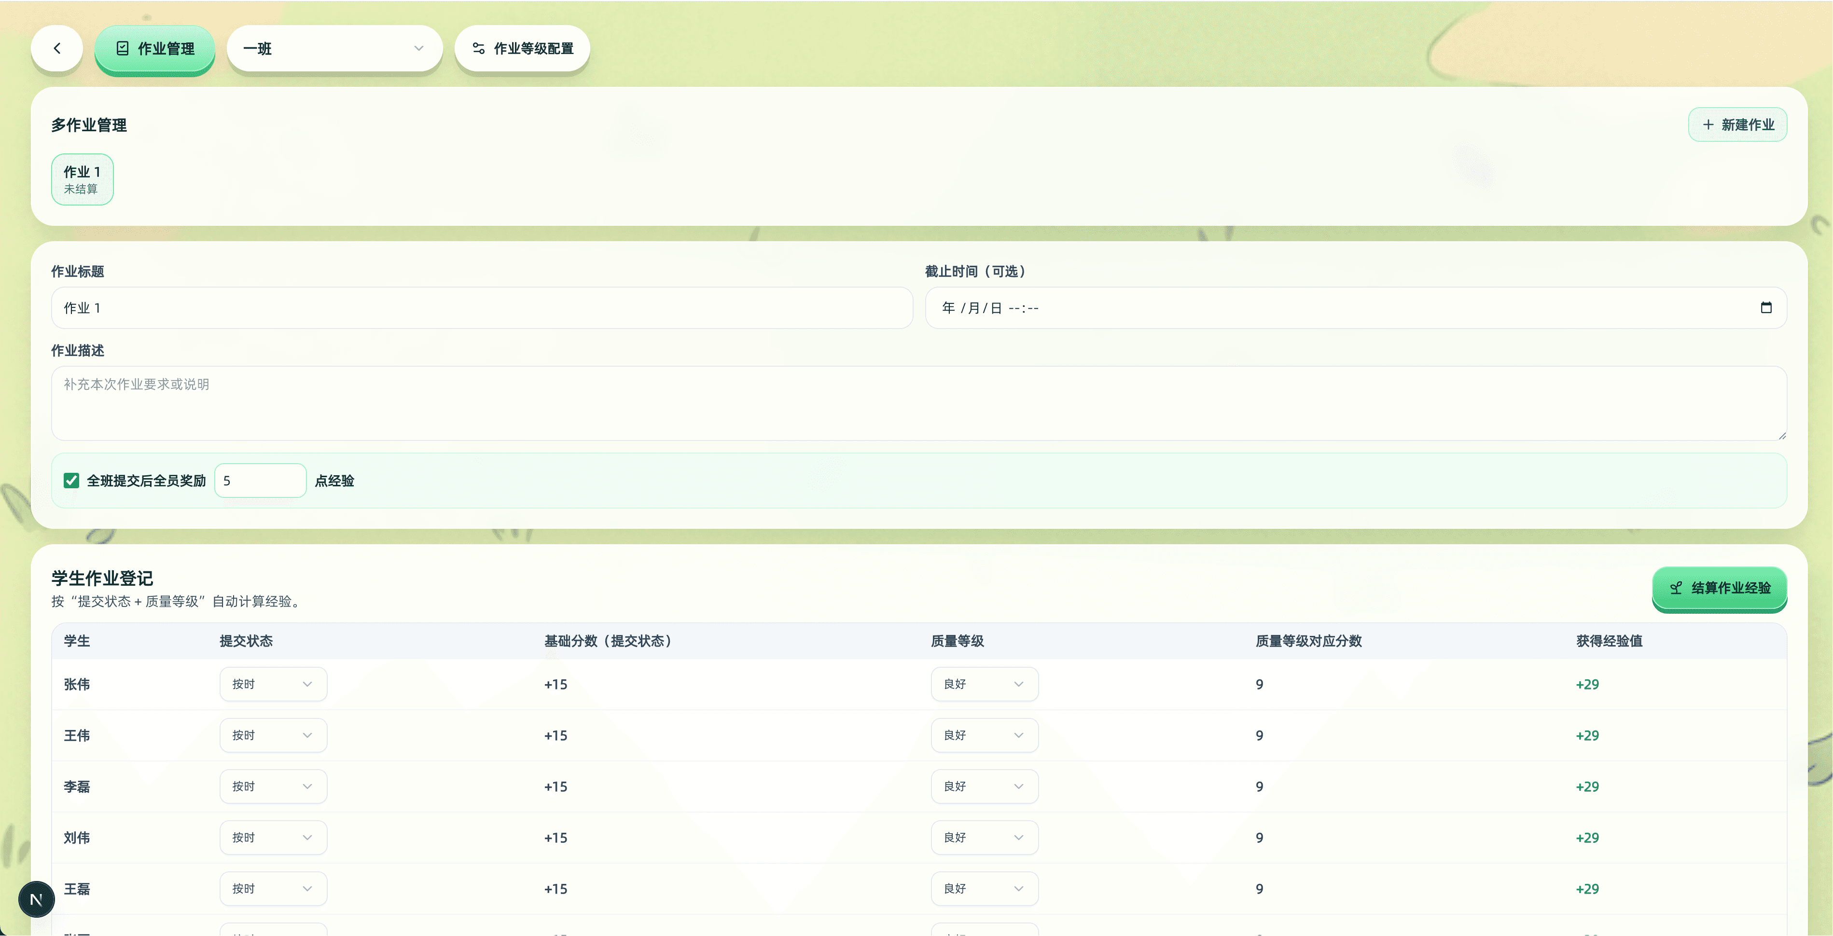Expand 张伟's 提交状态 dropdown

pos(273,684)
